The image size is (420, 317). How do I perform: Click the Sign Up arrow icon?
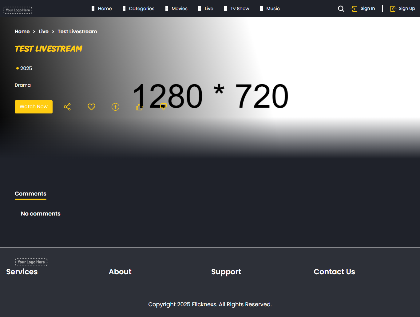(393, 9)
